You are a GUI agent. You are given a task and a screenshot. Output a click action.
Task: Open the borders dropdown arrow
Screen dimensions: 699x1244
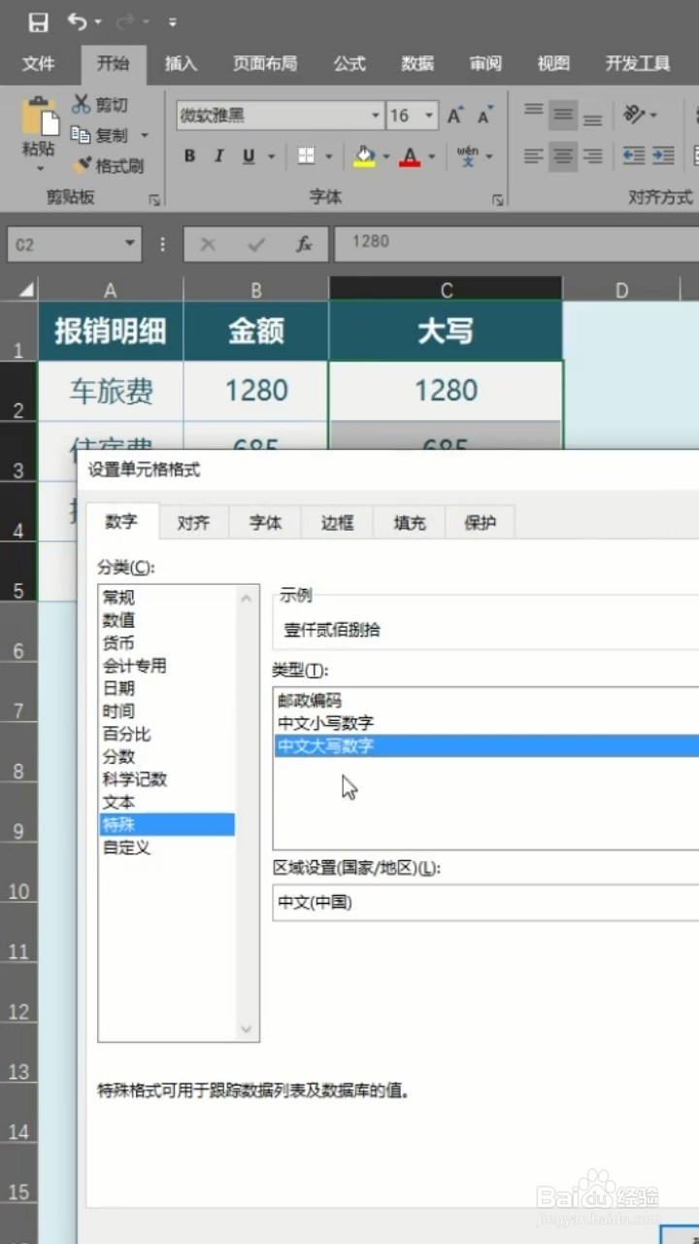coord(328,155)
